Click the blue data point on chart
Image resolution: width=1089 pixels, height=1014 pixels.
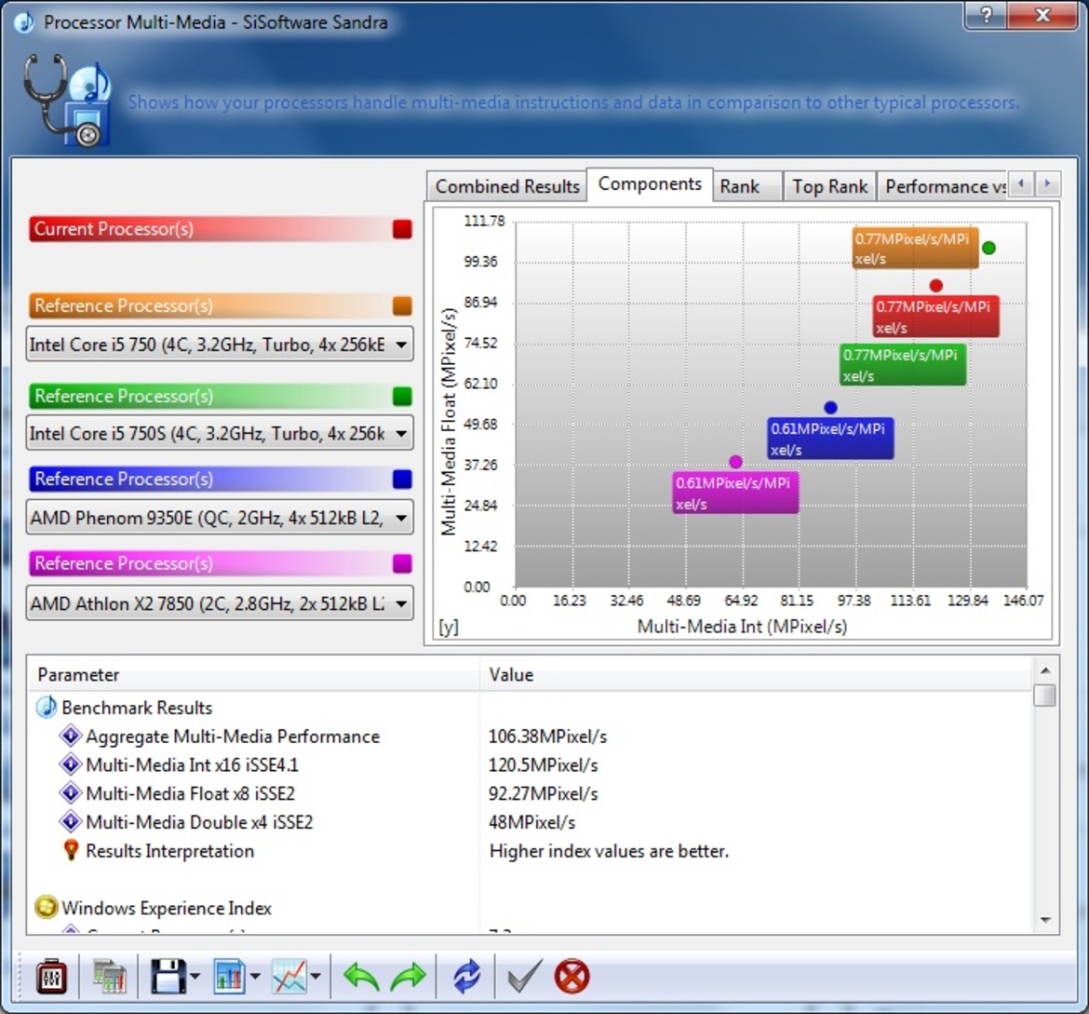[x=830, y=407]
